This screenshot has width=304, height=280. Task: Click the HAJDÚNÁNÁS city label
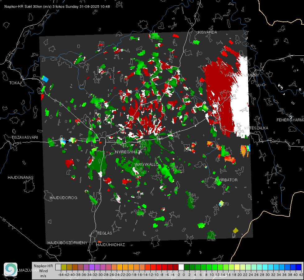[x=20, y=177]
